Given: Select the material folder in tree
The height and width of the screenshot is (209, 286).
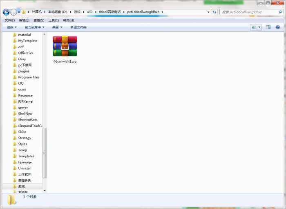Looking at the screenshot, I should [x=25, y=35].
